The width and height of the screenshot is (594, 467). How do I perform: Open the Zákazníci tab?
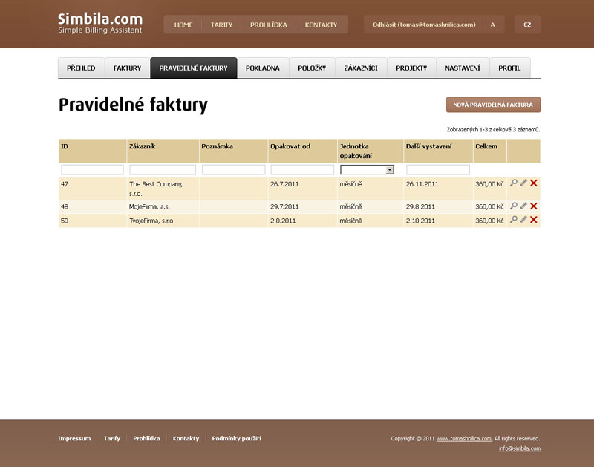(x=361, y=68)
